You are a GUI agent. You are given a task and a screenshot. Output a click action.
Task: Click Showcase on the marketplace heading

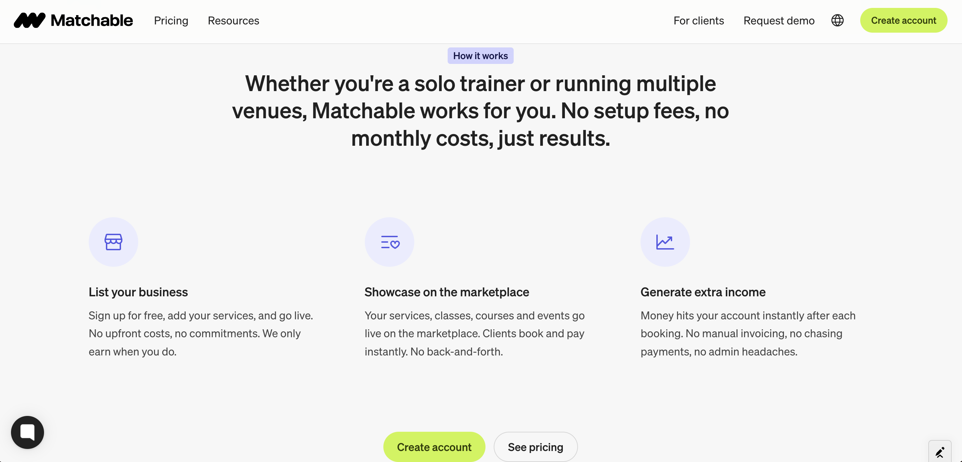coord(447,292)
